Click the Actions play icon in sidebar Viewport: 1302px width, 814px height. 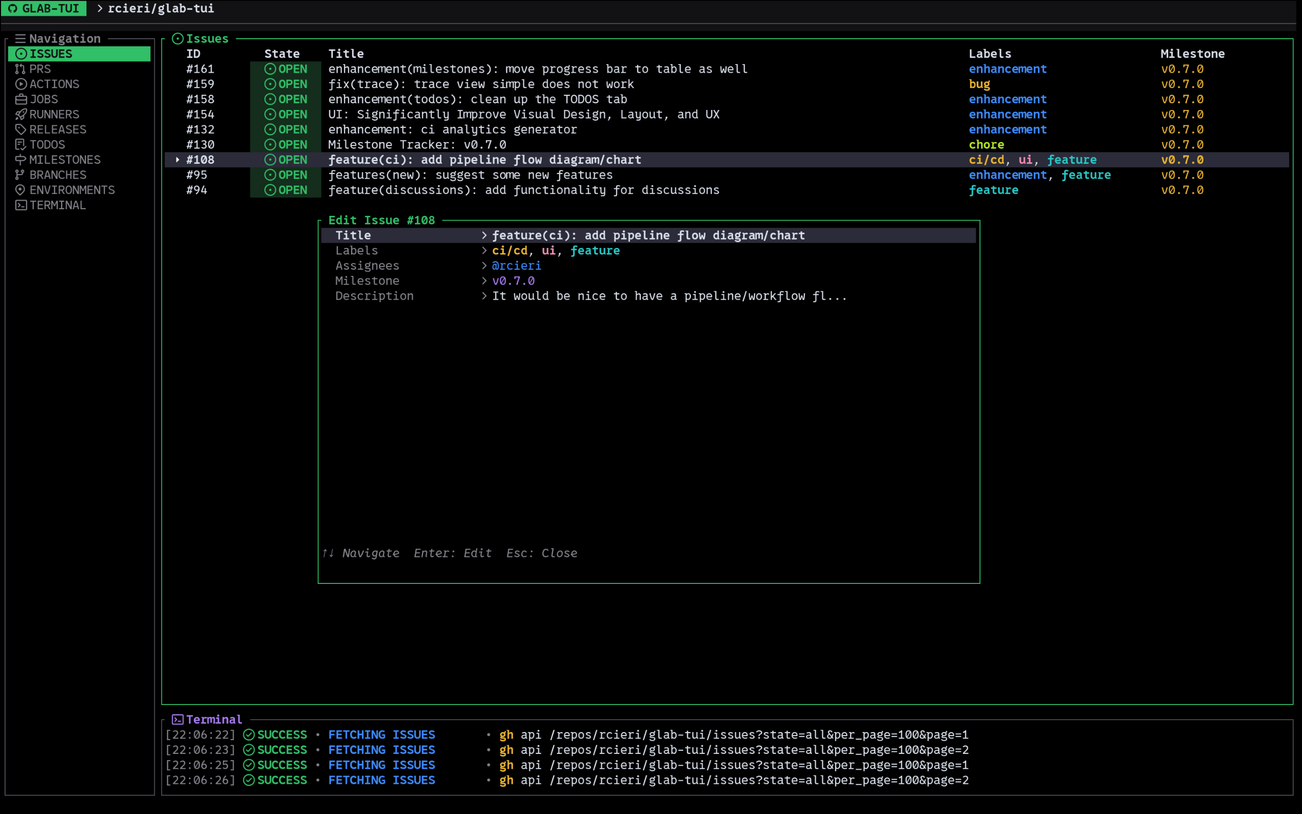tap(21, 84)
